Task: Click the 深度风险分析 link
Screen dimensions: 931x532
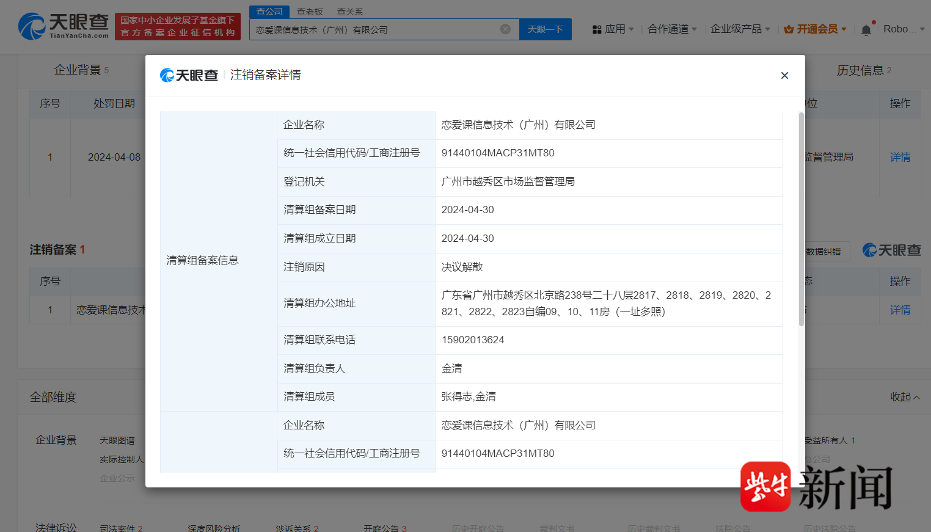Action: (x=214, y=528)
